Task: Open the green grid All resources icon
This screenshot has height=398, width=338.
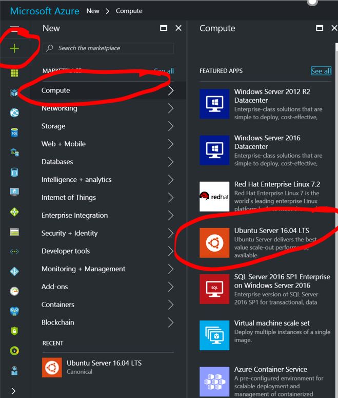Action: (x=14, y=73)
